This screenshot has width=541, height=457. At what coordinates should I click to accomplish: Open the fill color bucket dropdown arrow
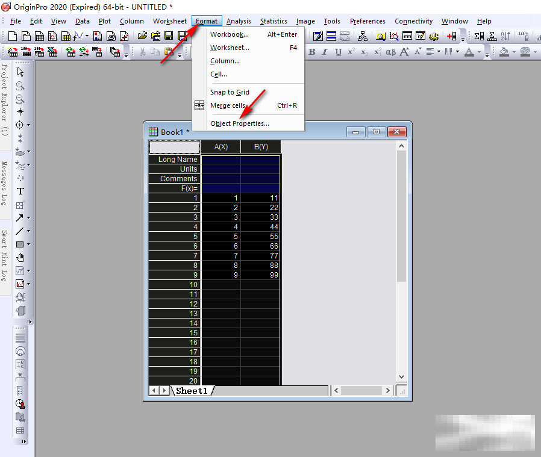point(514,52)
